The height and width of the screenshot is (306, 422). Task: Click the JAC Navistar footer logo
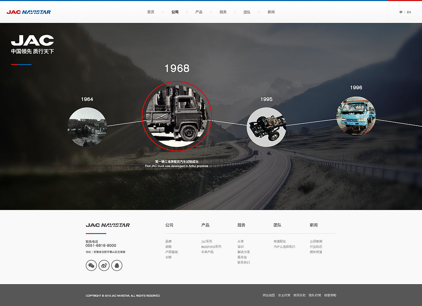(x=108, y=225)
